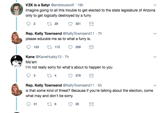Retweet Kane's "Ma'am" tweet
This screenshot has width=167, height=113.
(x=49, y=76)
